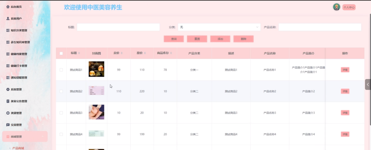This screenshot has width=371, height=150.
Task: Check the checkbox for 测试商品1 row
Action: (x=61, y=70)
